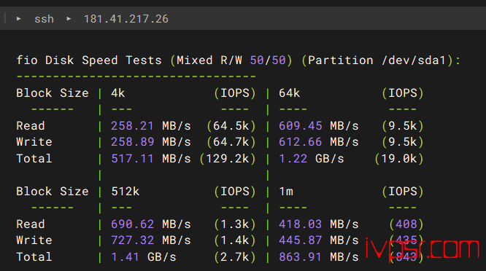Click the (19.0k) IOPS value
486x271 pixels.
point(399,159)
